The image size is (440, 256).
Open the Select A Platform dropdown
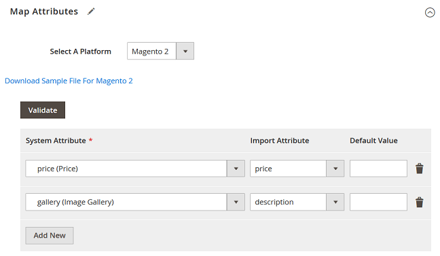coord(160,51)
